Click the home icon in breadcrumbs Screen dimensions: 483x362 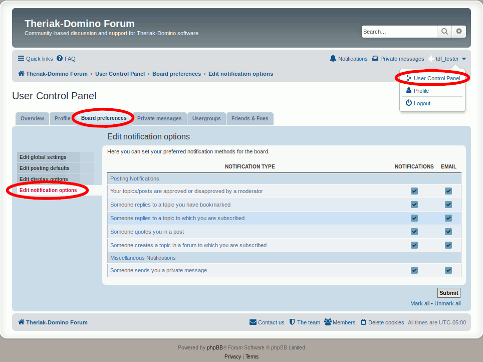click(x=21, y=74)
